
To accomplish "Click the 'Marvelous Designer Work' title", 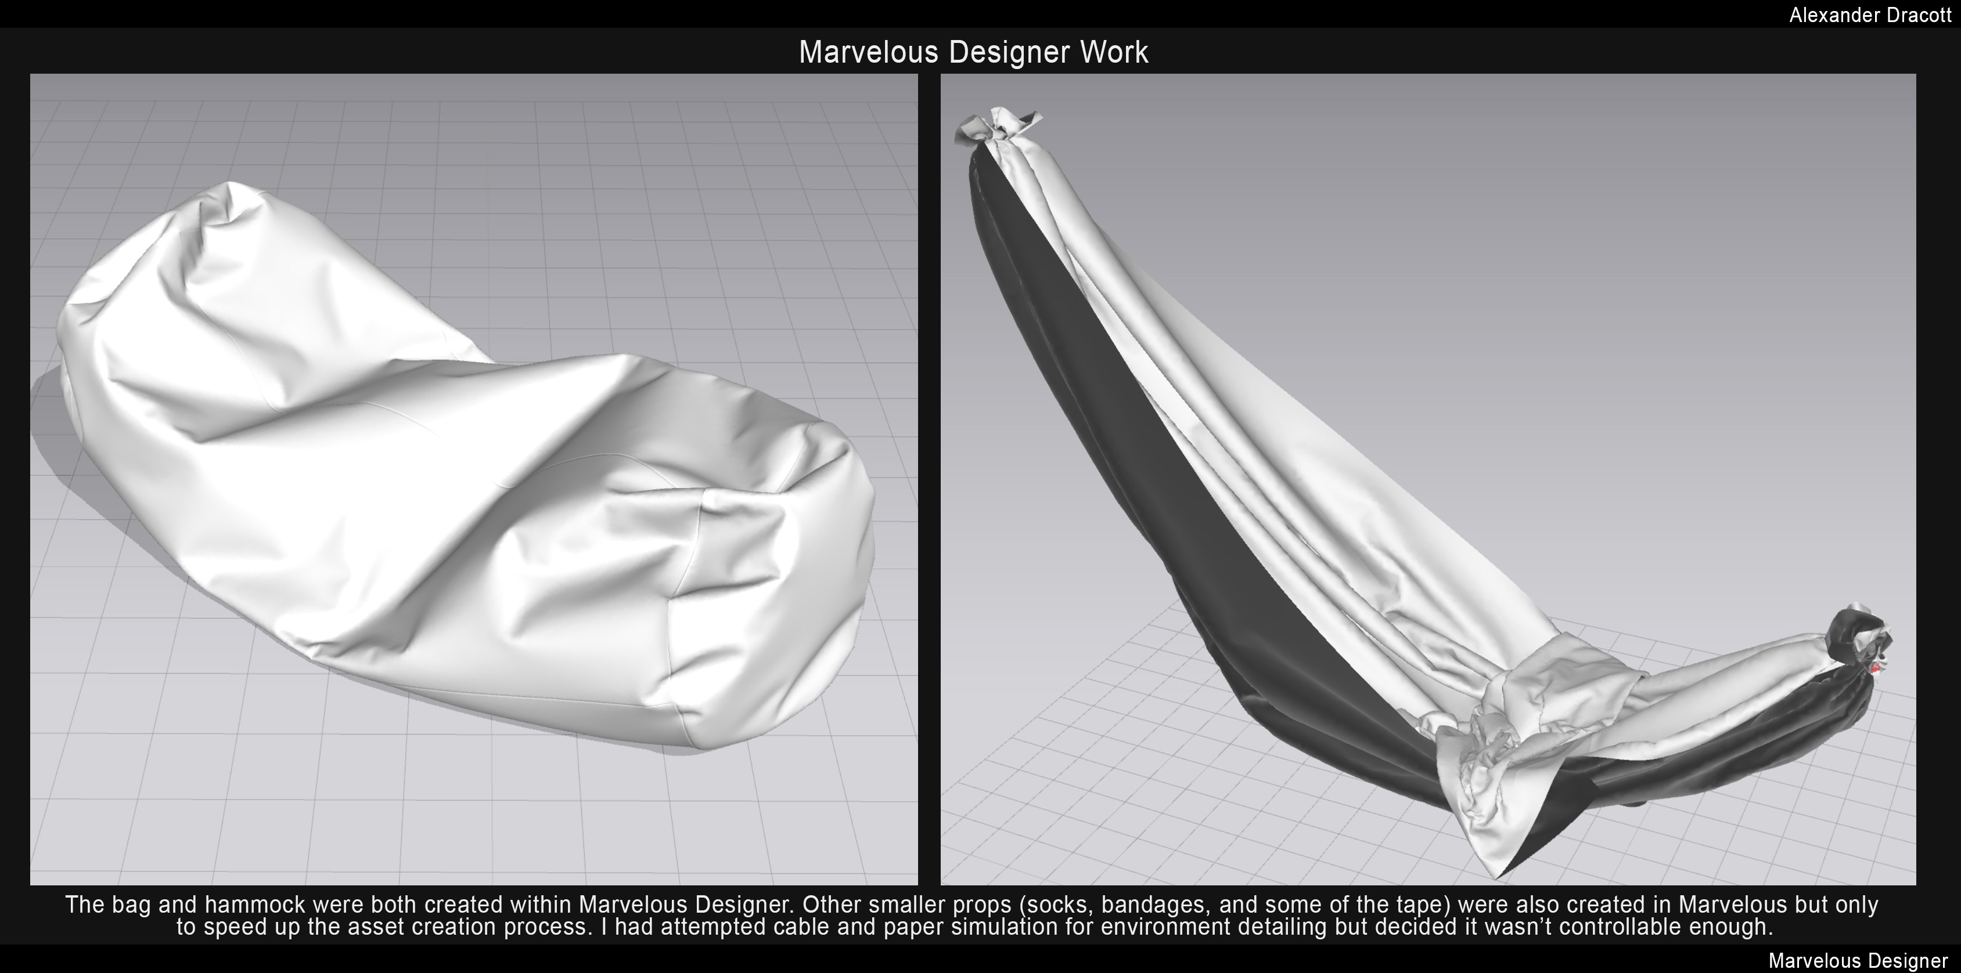I will (973, 52).
